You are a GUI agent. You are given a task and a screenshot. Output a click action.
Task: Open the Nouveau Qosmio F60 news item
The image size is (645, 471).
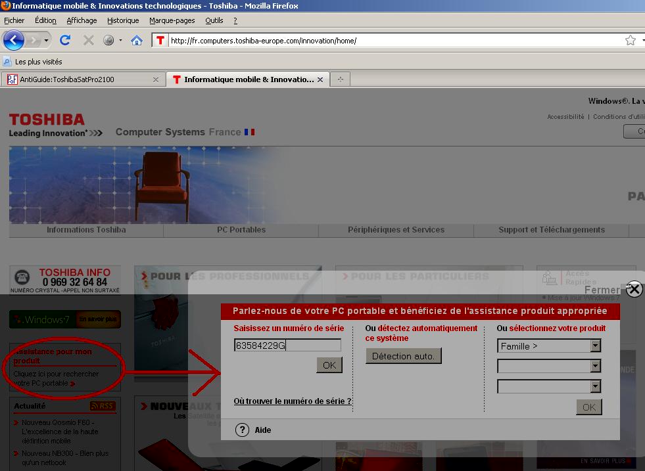[x=60, y=432]
